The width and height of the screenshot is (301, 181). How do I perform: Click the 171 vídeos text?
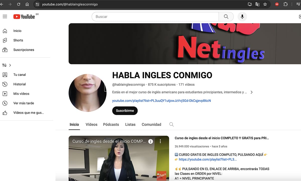click(x=187, y=84)
